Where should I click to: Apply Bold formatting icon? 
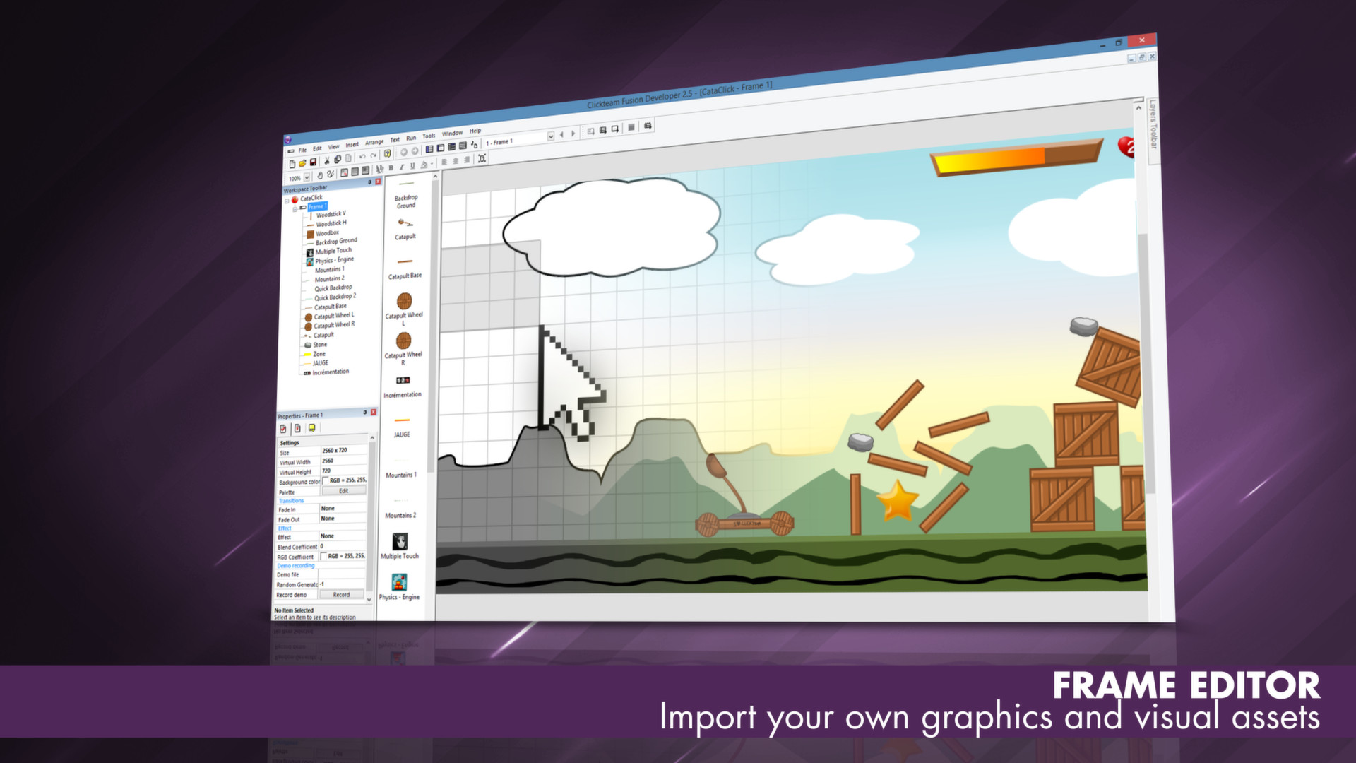click(391, 167)
